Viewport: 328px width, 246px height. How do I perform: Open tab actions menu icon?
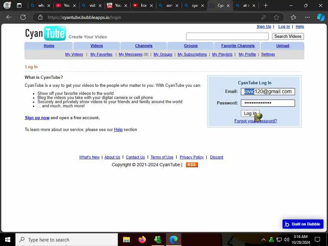click(x=19, y=5)
